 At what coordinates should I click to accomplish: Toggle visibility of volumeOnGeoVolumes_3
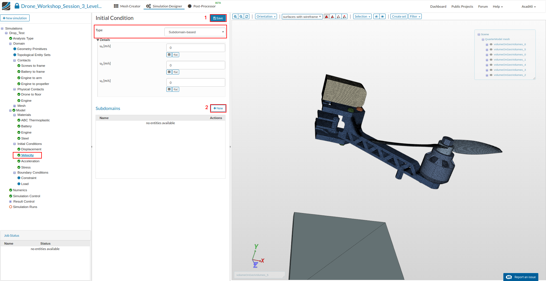tap(491, 70)
